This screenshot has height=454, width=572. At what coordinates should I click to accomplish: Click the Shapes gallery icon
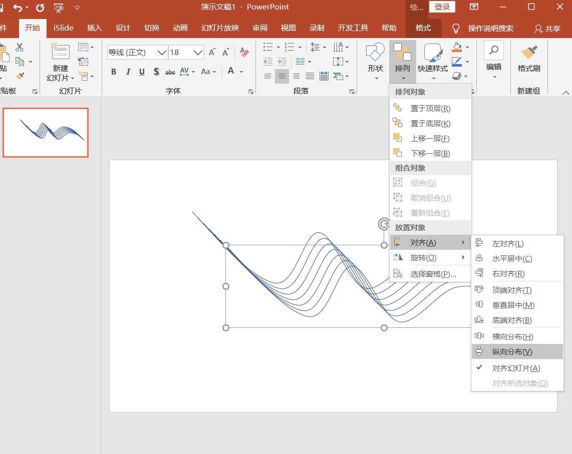coord(375,53)
